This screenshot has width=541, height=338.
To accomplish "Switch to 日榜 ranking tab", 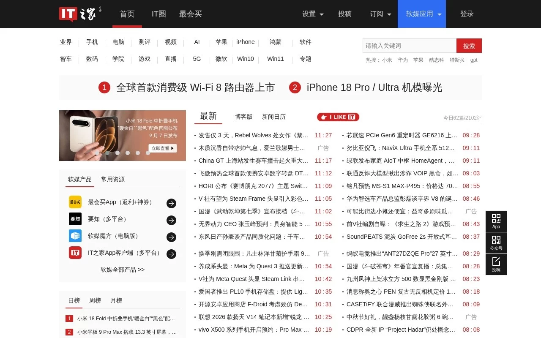I will (x=74, y=300).
